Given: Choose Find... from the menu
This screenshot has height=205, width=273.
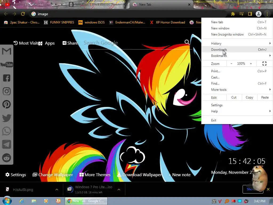Looking at the screenshot, I should tap(237, 84).
